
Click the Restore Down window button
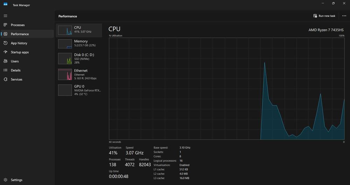333,3
